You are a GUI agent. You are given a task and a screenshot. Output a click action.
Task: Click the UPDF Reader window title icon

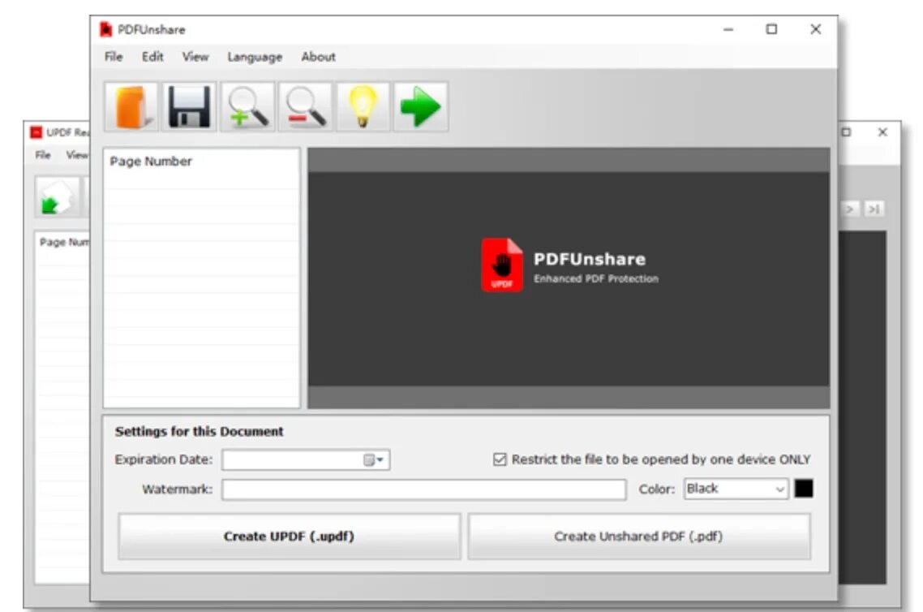pyautogui.click(x=36, y=132)
